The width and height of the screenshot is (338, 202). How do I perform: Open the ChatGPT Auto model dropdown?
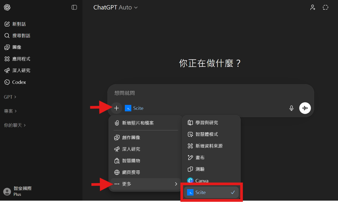(115, 8)
